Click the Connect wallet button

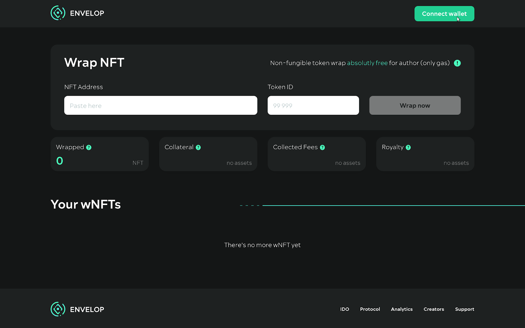coord(444,14)
